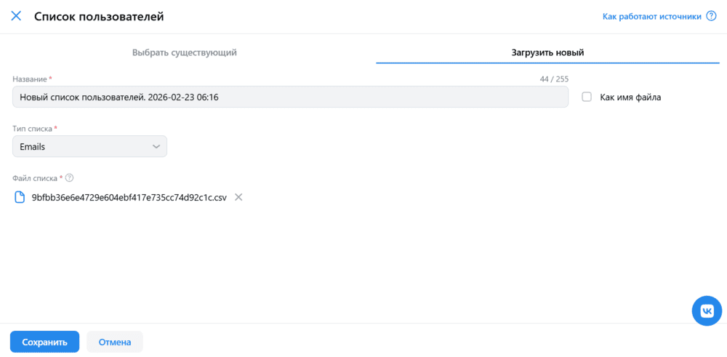Click the Тип списка field label
The height and width of the screenshot is (357, 727).
(33, 129)
